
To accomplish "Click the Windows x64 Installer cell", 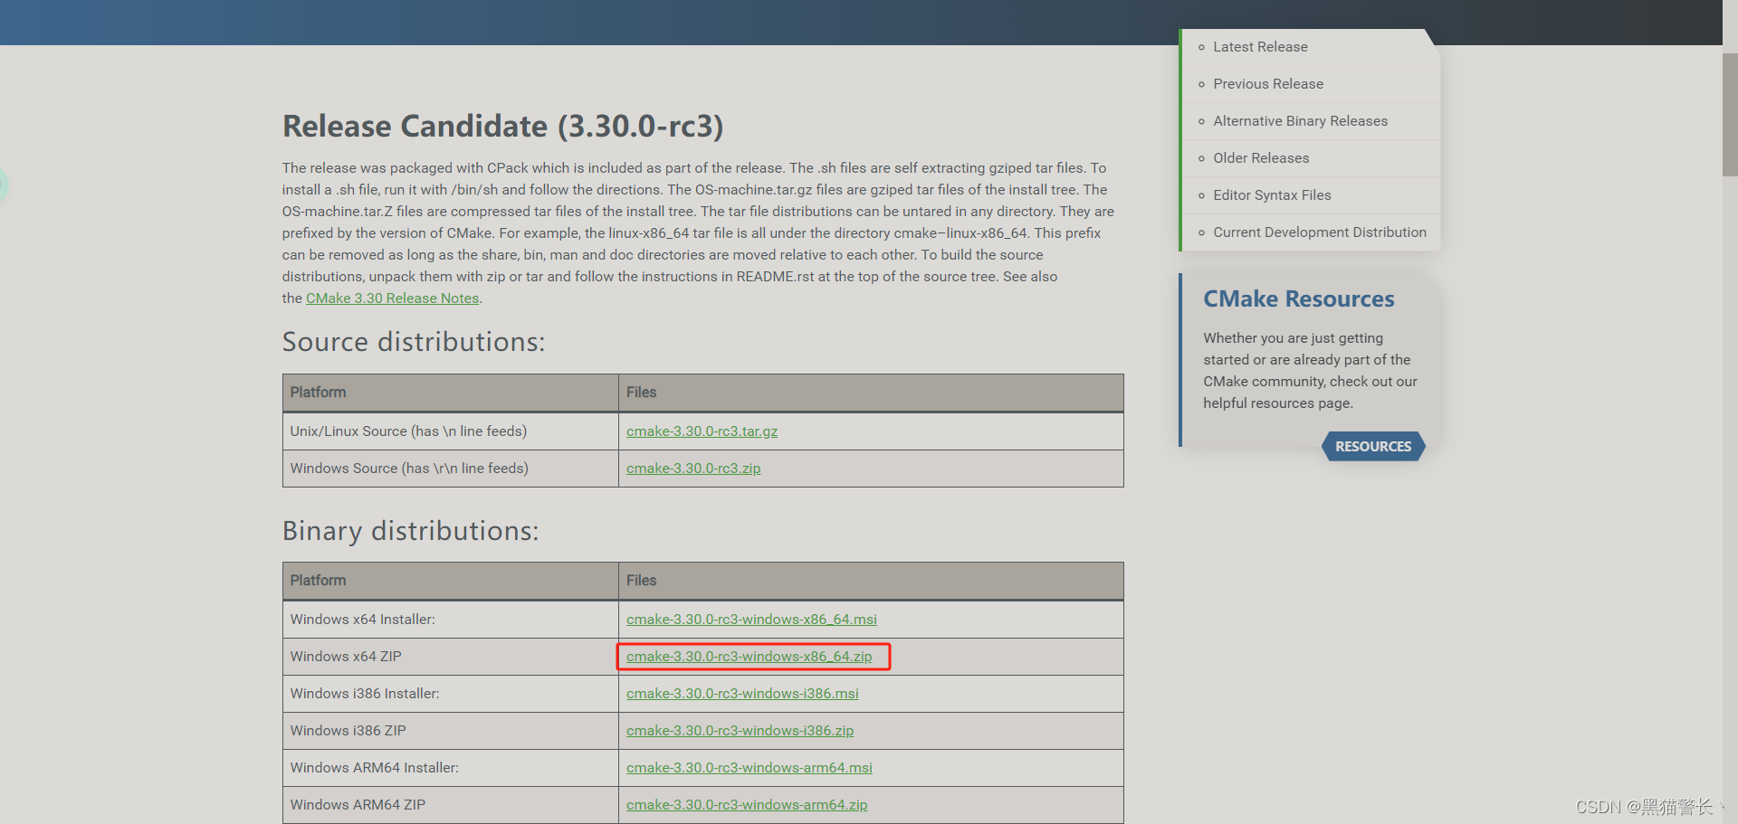I will pos(451,620).
